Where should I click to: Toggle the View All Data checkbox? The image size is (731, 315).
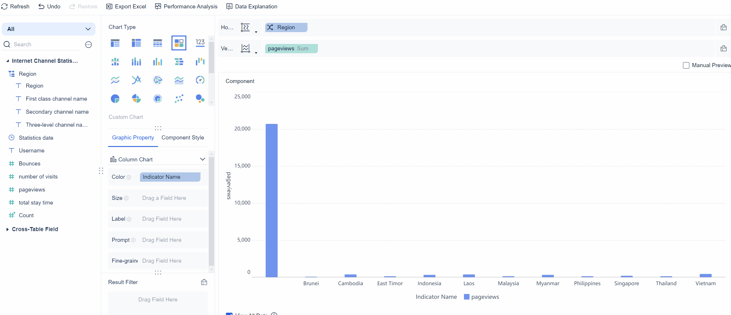(229, 314)
